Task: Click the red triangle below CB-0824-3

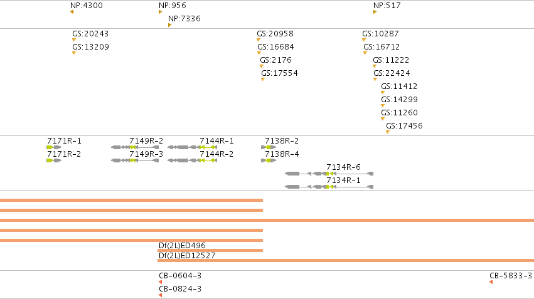Action: tap(161, 295)
